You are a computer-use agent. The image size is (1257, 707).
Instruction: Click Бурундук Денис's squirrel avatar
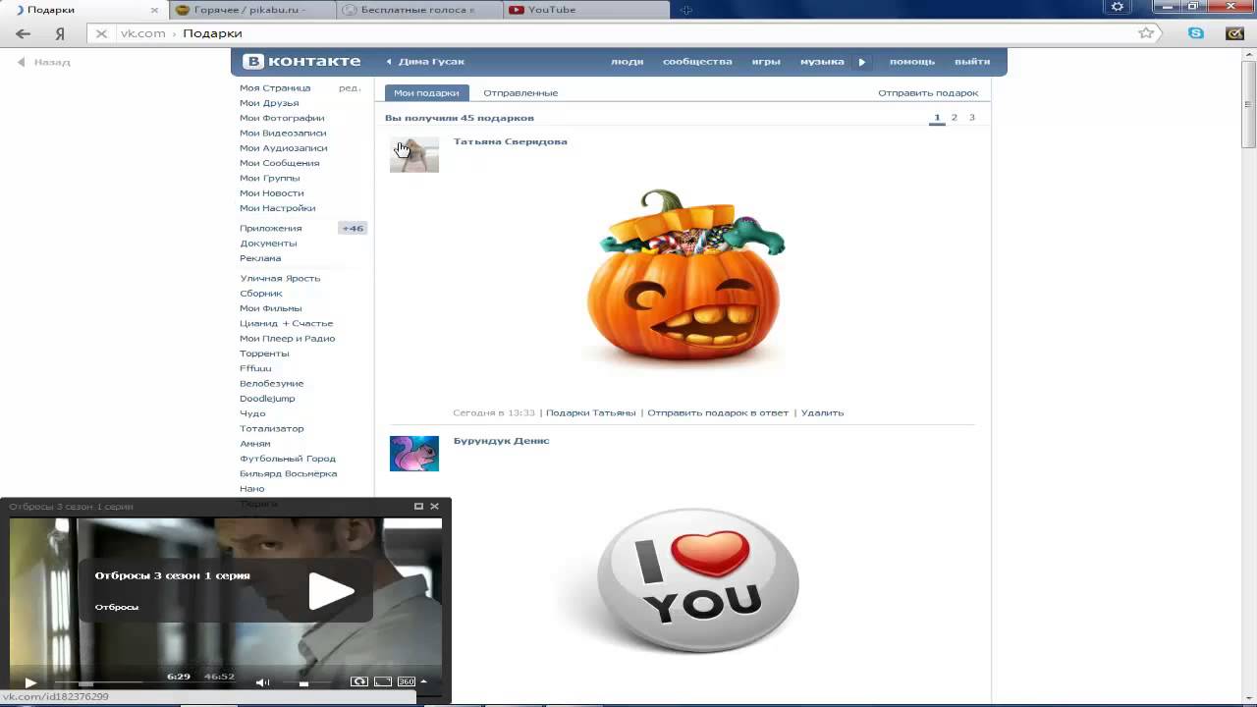click(414, 454)
